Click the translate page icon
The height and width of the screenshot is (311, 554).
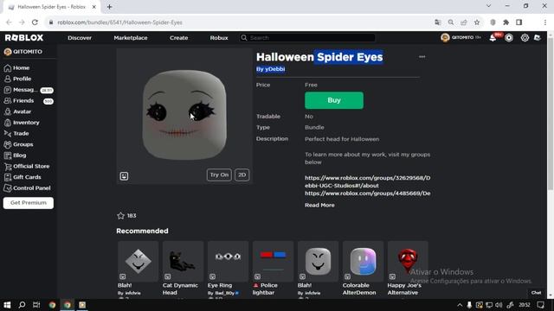coord(438,22)
